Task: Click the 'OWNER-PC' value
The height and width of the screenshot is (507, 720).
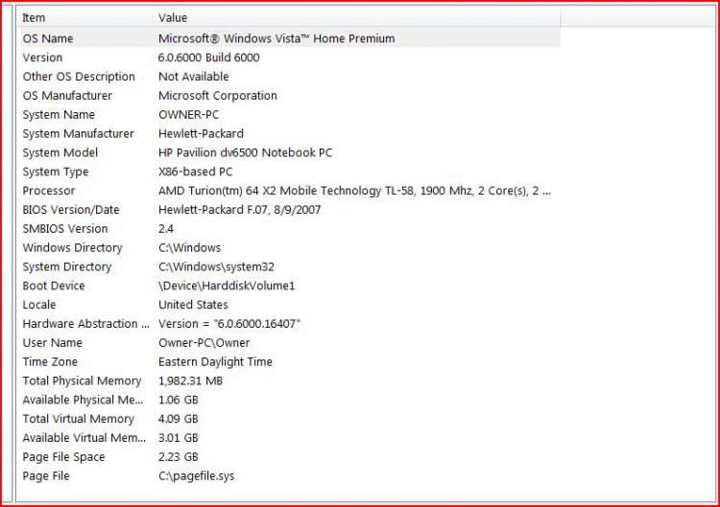Action: point(189,115)
